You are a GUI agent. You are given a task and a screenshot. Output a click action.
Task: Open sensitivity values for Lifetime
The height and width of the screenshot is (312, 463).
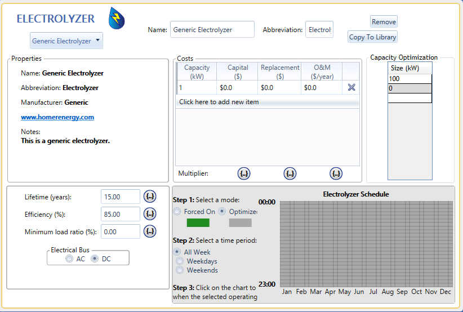(150, 197)
